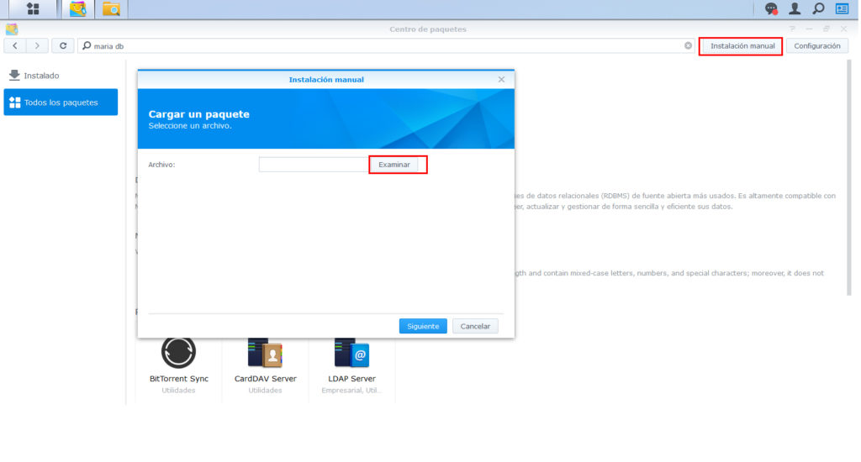Select the BitTorrent Sync package icon
Screen dimensions: 861x462
(178, 351)
